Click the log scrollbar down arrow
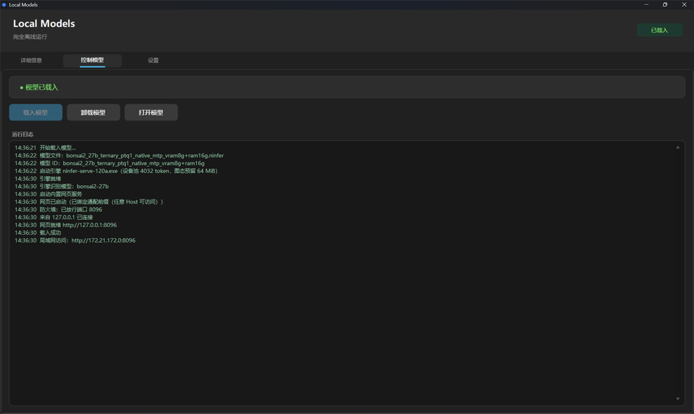 678,399
